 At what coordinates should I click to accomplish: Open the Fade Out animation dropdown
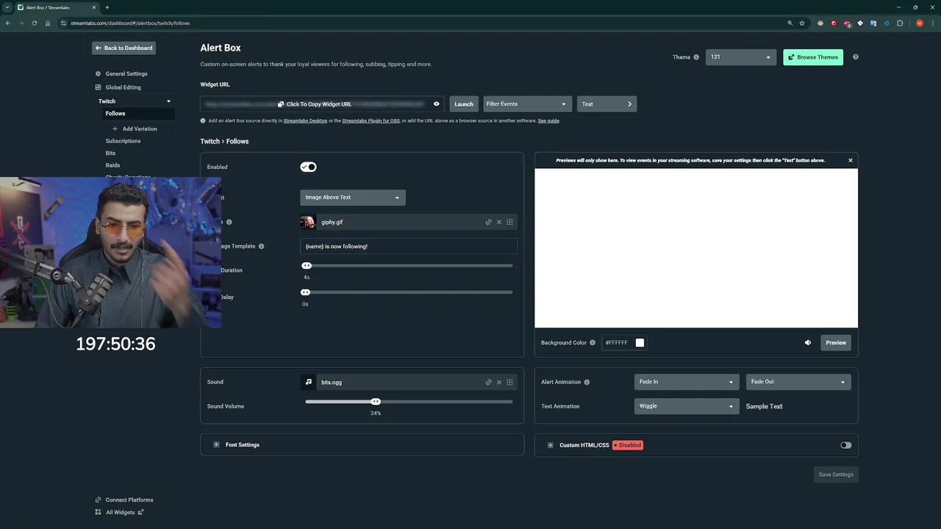798,382
